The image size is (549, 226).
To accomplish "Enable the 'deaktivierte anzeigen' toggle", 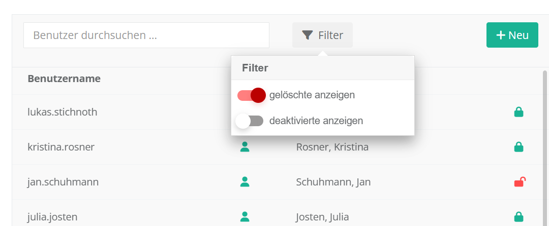I will tap(250, 121).
